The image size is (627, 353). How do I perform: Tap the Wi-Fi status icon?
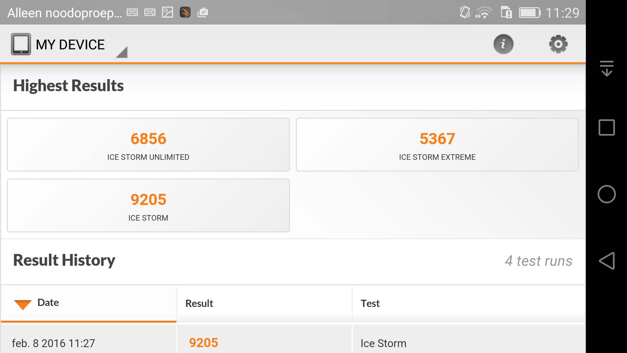[484, 13]
